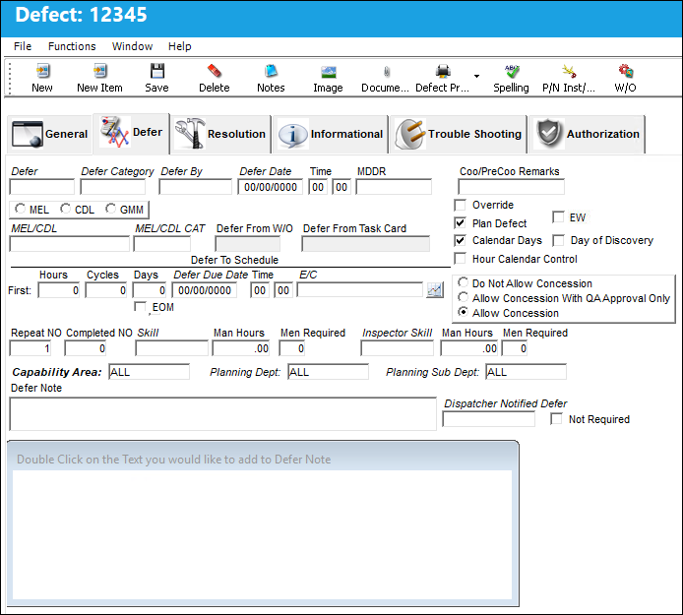Select the Defer tab
This screenshot has height=615, width=683.
click(131, 133)
